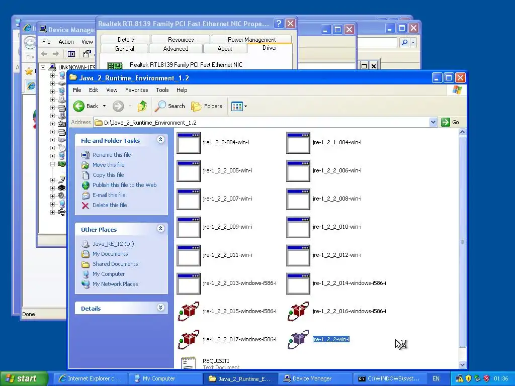Open My Network Places link
The height and width of the screenshot is (386, 515).
click(115, 284)
